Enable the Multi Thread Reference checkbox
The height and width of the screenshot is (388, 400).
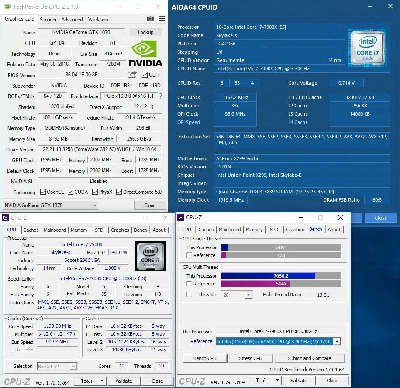click(189, 283)
